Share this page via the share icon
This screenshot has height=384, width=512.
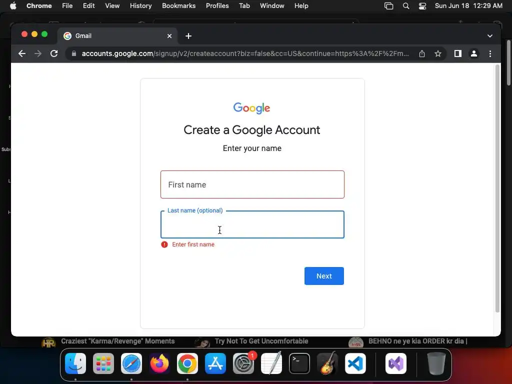[x=422, y=53]
